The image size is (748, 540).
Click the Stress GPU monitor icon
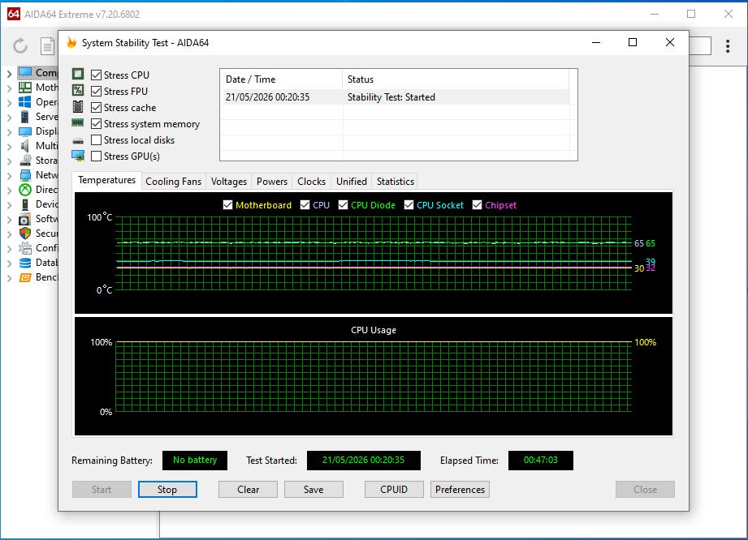click(x=78, y=156)
